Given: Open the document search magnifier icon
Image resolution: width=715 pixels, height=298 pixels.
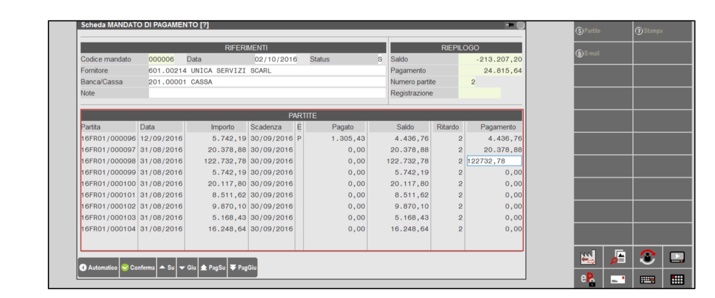Looking at the screenshot, I should pyautogui.click(x=618, y=258).
